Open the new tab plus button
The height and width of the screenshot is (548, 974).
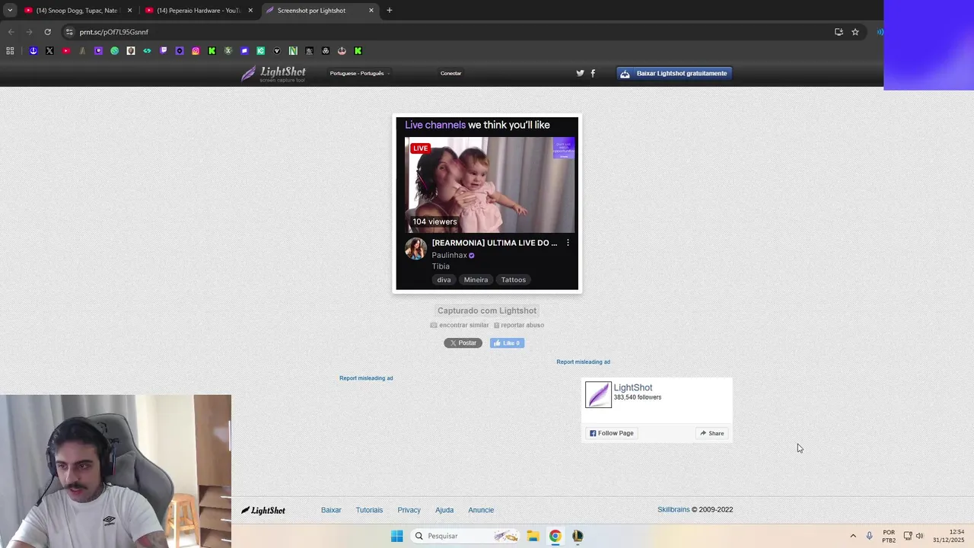click(x=390, y=11)
